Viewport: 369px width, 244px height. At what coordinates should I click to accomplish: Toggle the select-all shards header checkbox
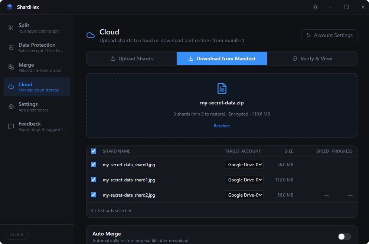94,151
